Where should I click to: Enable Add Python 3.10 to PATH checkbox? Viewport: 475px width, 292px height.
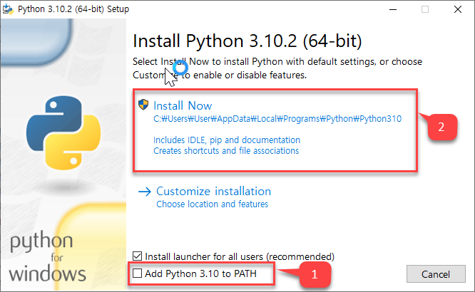point(137,273)
